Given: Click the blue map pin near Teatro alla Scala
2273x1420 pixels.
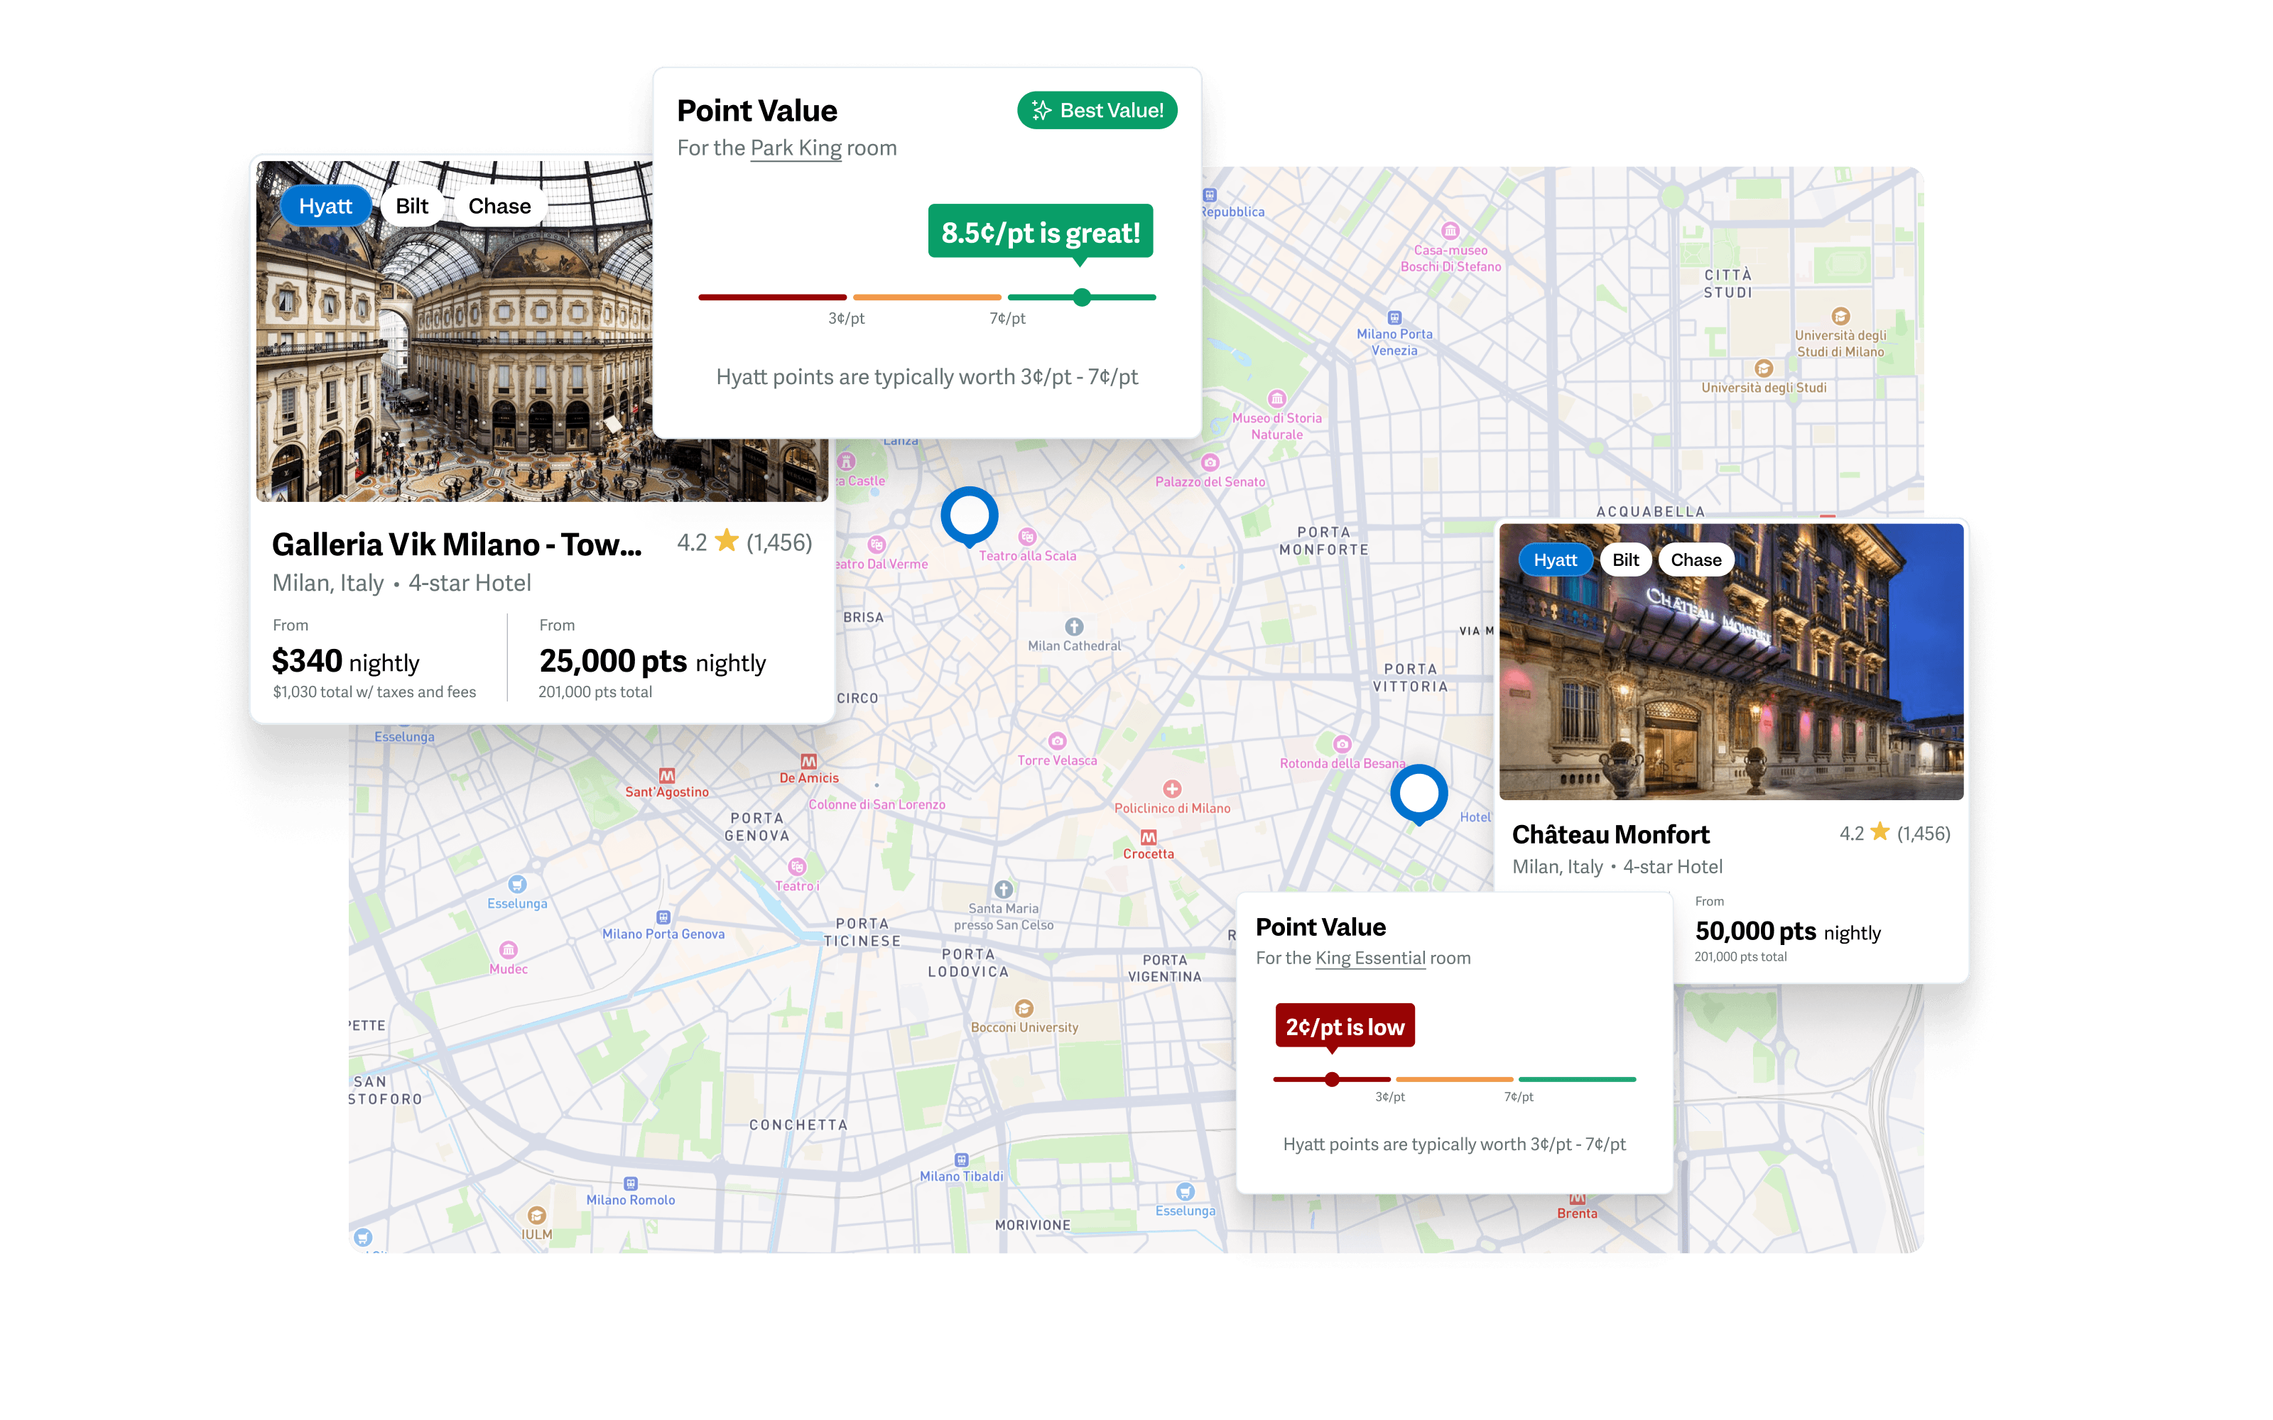Looking at the screenshot, I should tap(970, 517).
